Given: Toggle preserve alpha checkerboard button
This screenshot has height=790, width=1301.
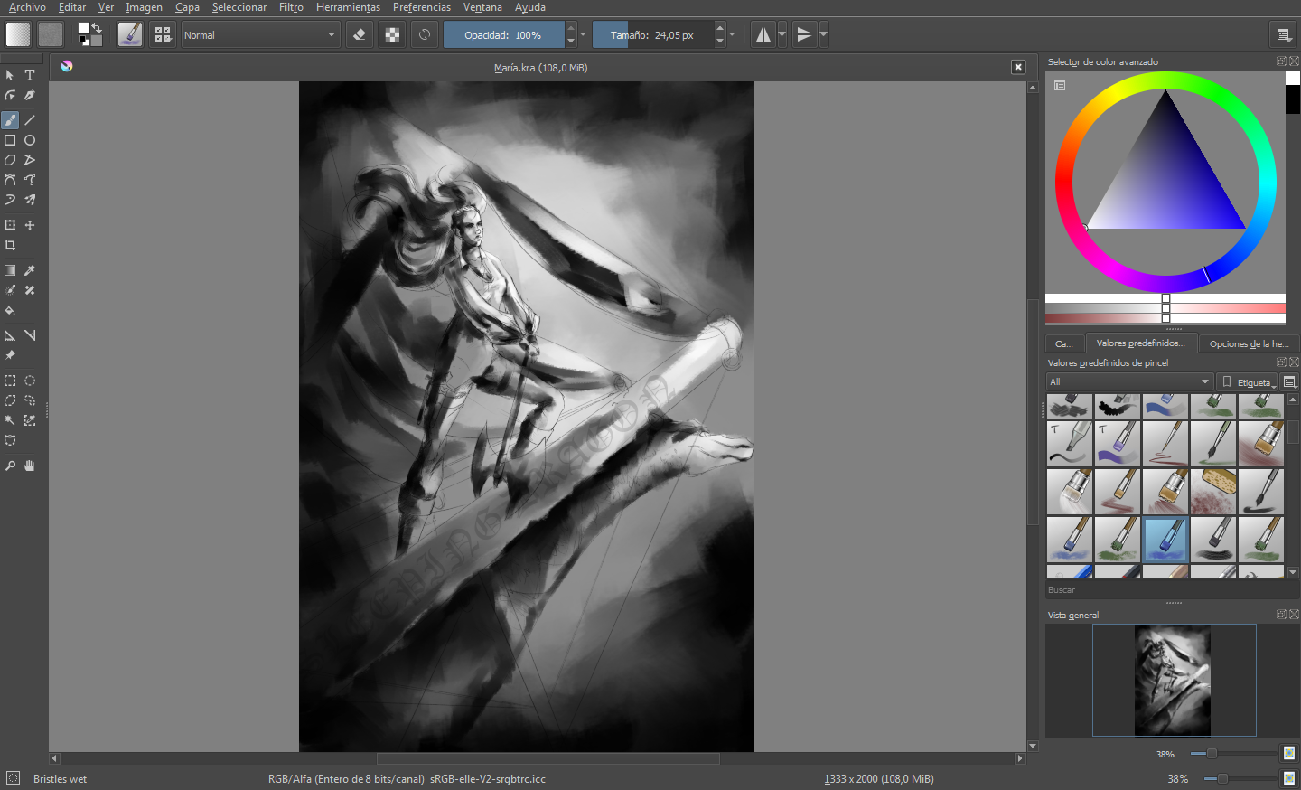Looking at the screenshot, I should click(392, 34).
